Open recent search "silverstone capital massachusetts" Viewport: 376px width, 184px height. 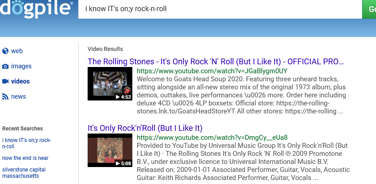point(24,172)
